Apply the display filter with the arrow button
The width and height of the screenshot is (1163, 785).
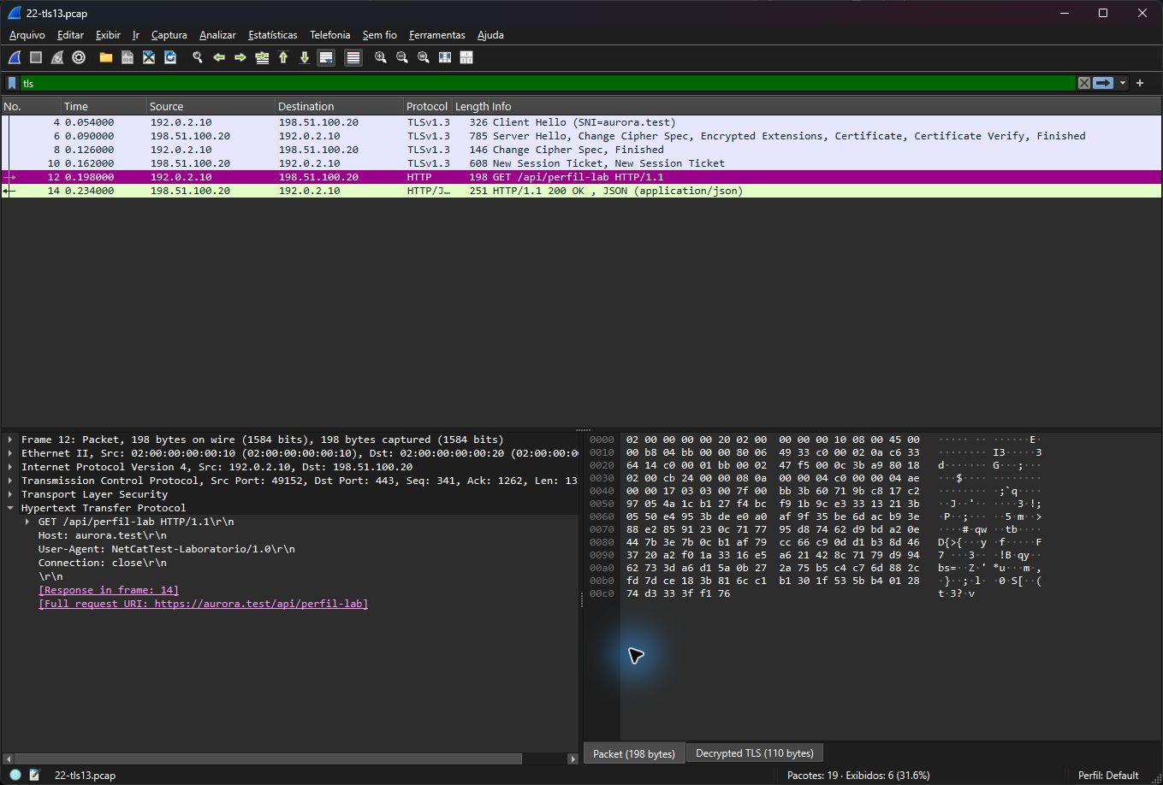tap(1103, 83)
